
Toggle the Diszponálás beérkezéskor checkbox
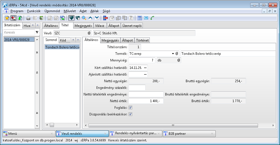click(x=130, y=114)
